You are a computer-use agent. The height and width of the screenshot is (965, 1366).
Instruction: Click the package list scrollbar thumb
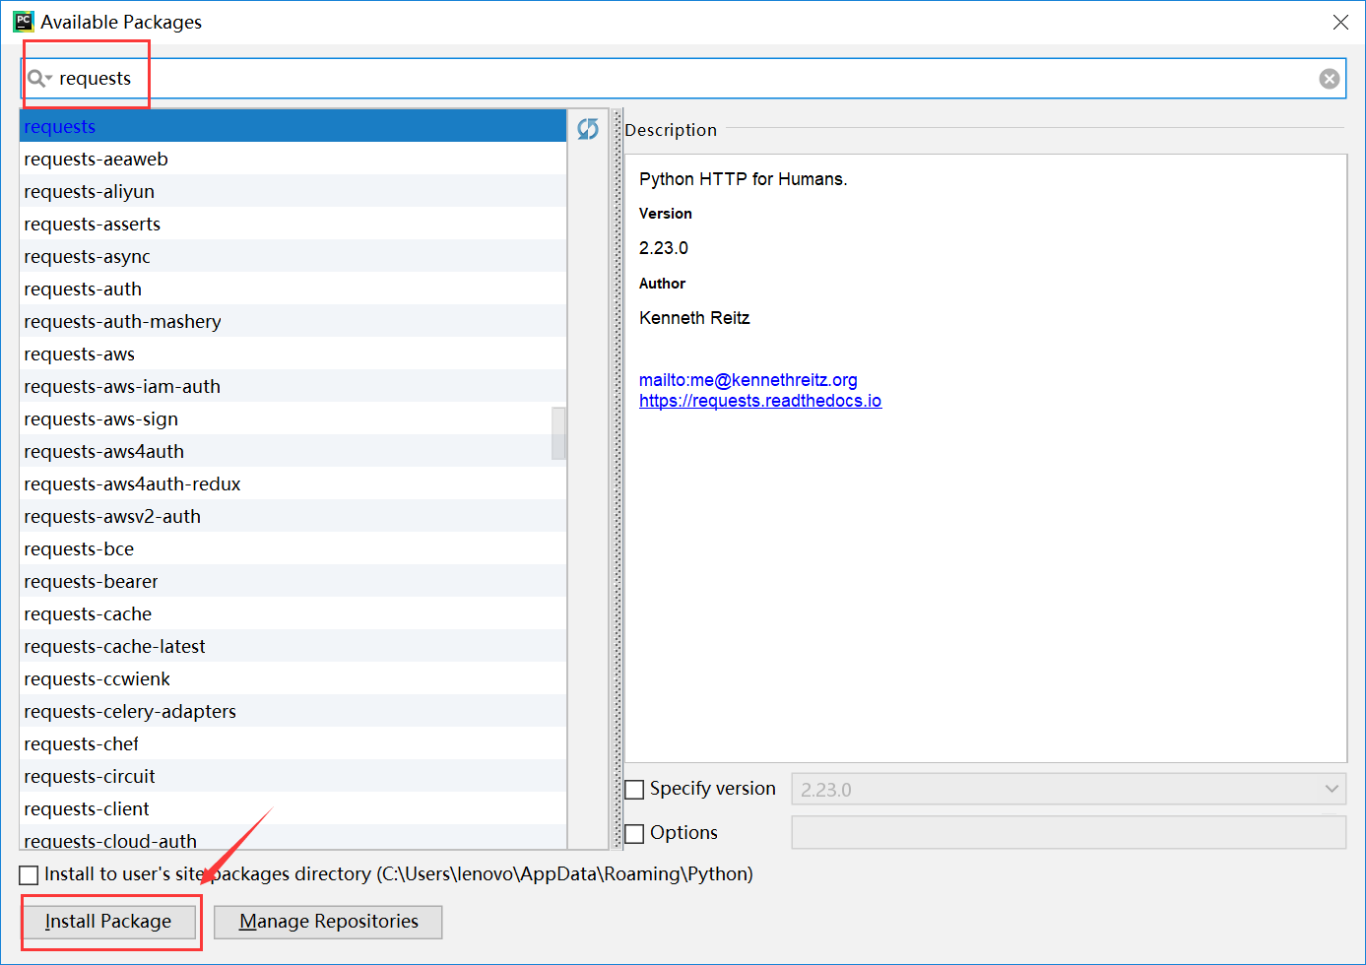[x=558, y=434]
